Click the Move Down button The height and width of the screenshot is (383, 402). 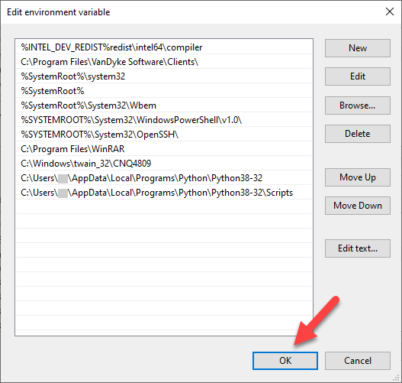[358, 206]
